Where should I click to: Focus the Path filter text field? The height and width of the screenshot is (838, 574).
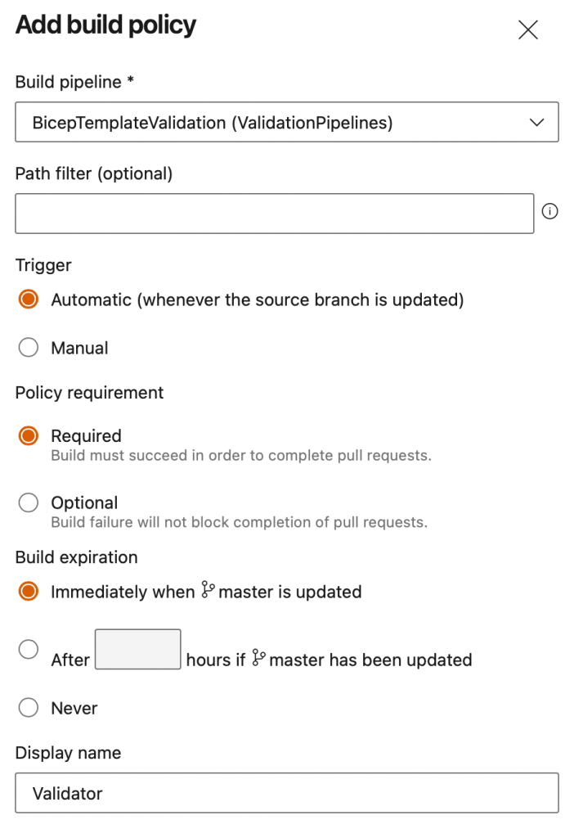tap(274, 214)
